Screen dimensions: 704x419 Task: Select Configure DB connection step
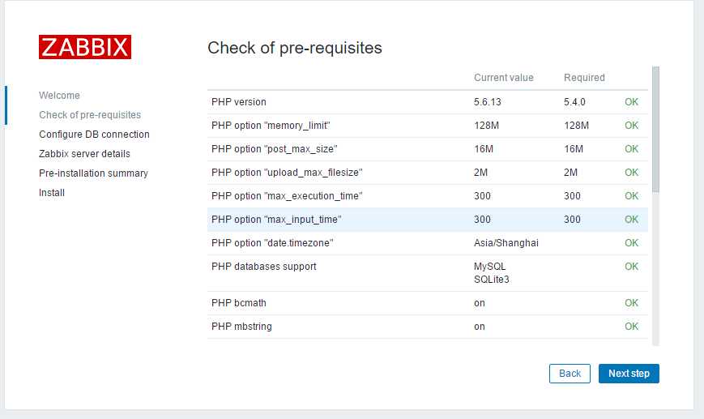[x=94, y=135]
